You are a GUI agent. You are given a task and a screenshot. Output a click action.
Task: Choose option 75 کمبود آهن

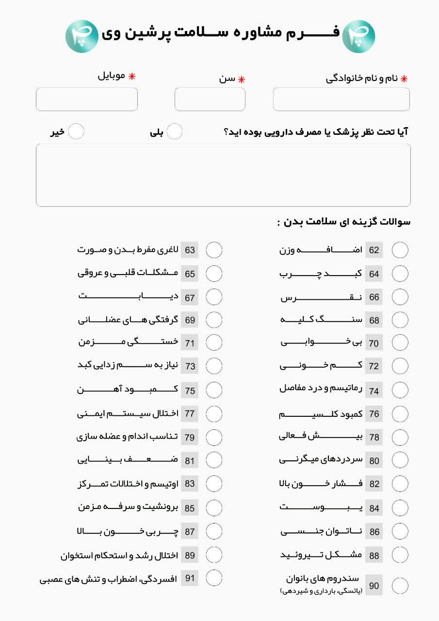[214, 390]
